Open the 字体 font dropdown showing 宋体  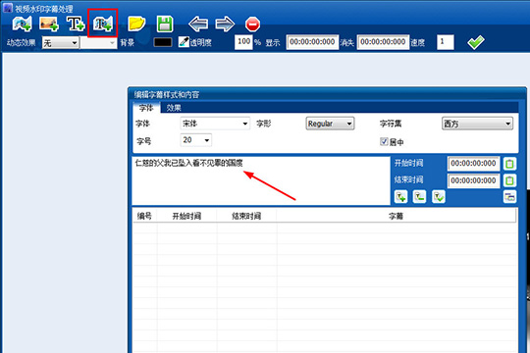(x=215, y=124)
